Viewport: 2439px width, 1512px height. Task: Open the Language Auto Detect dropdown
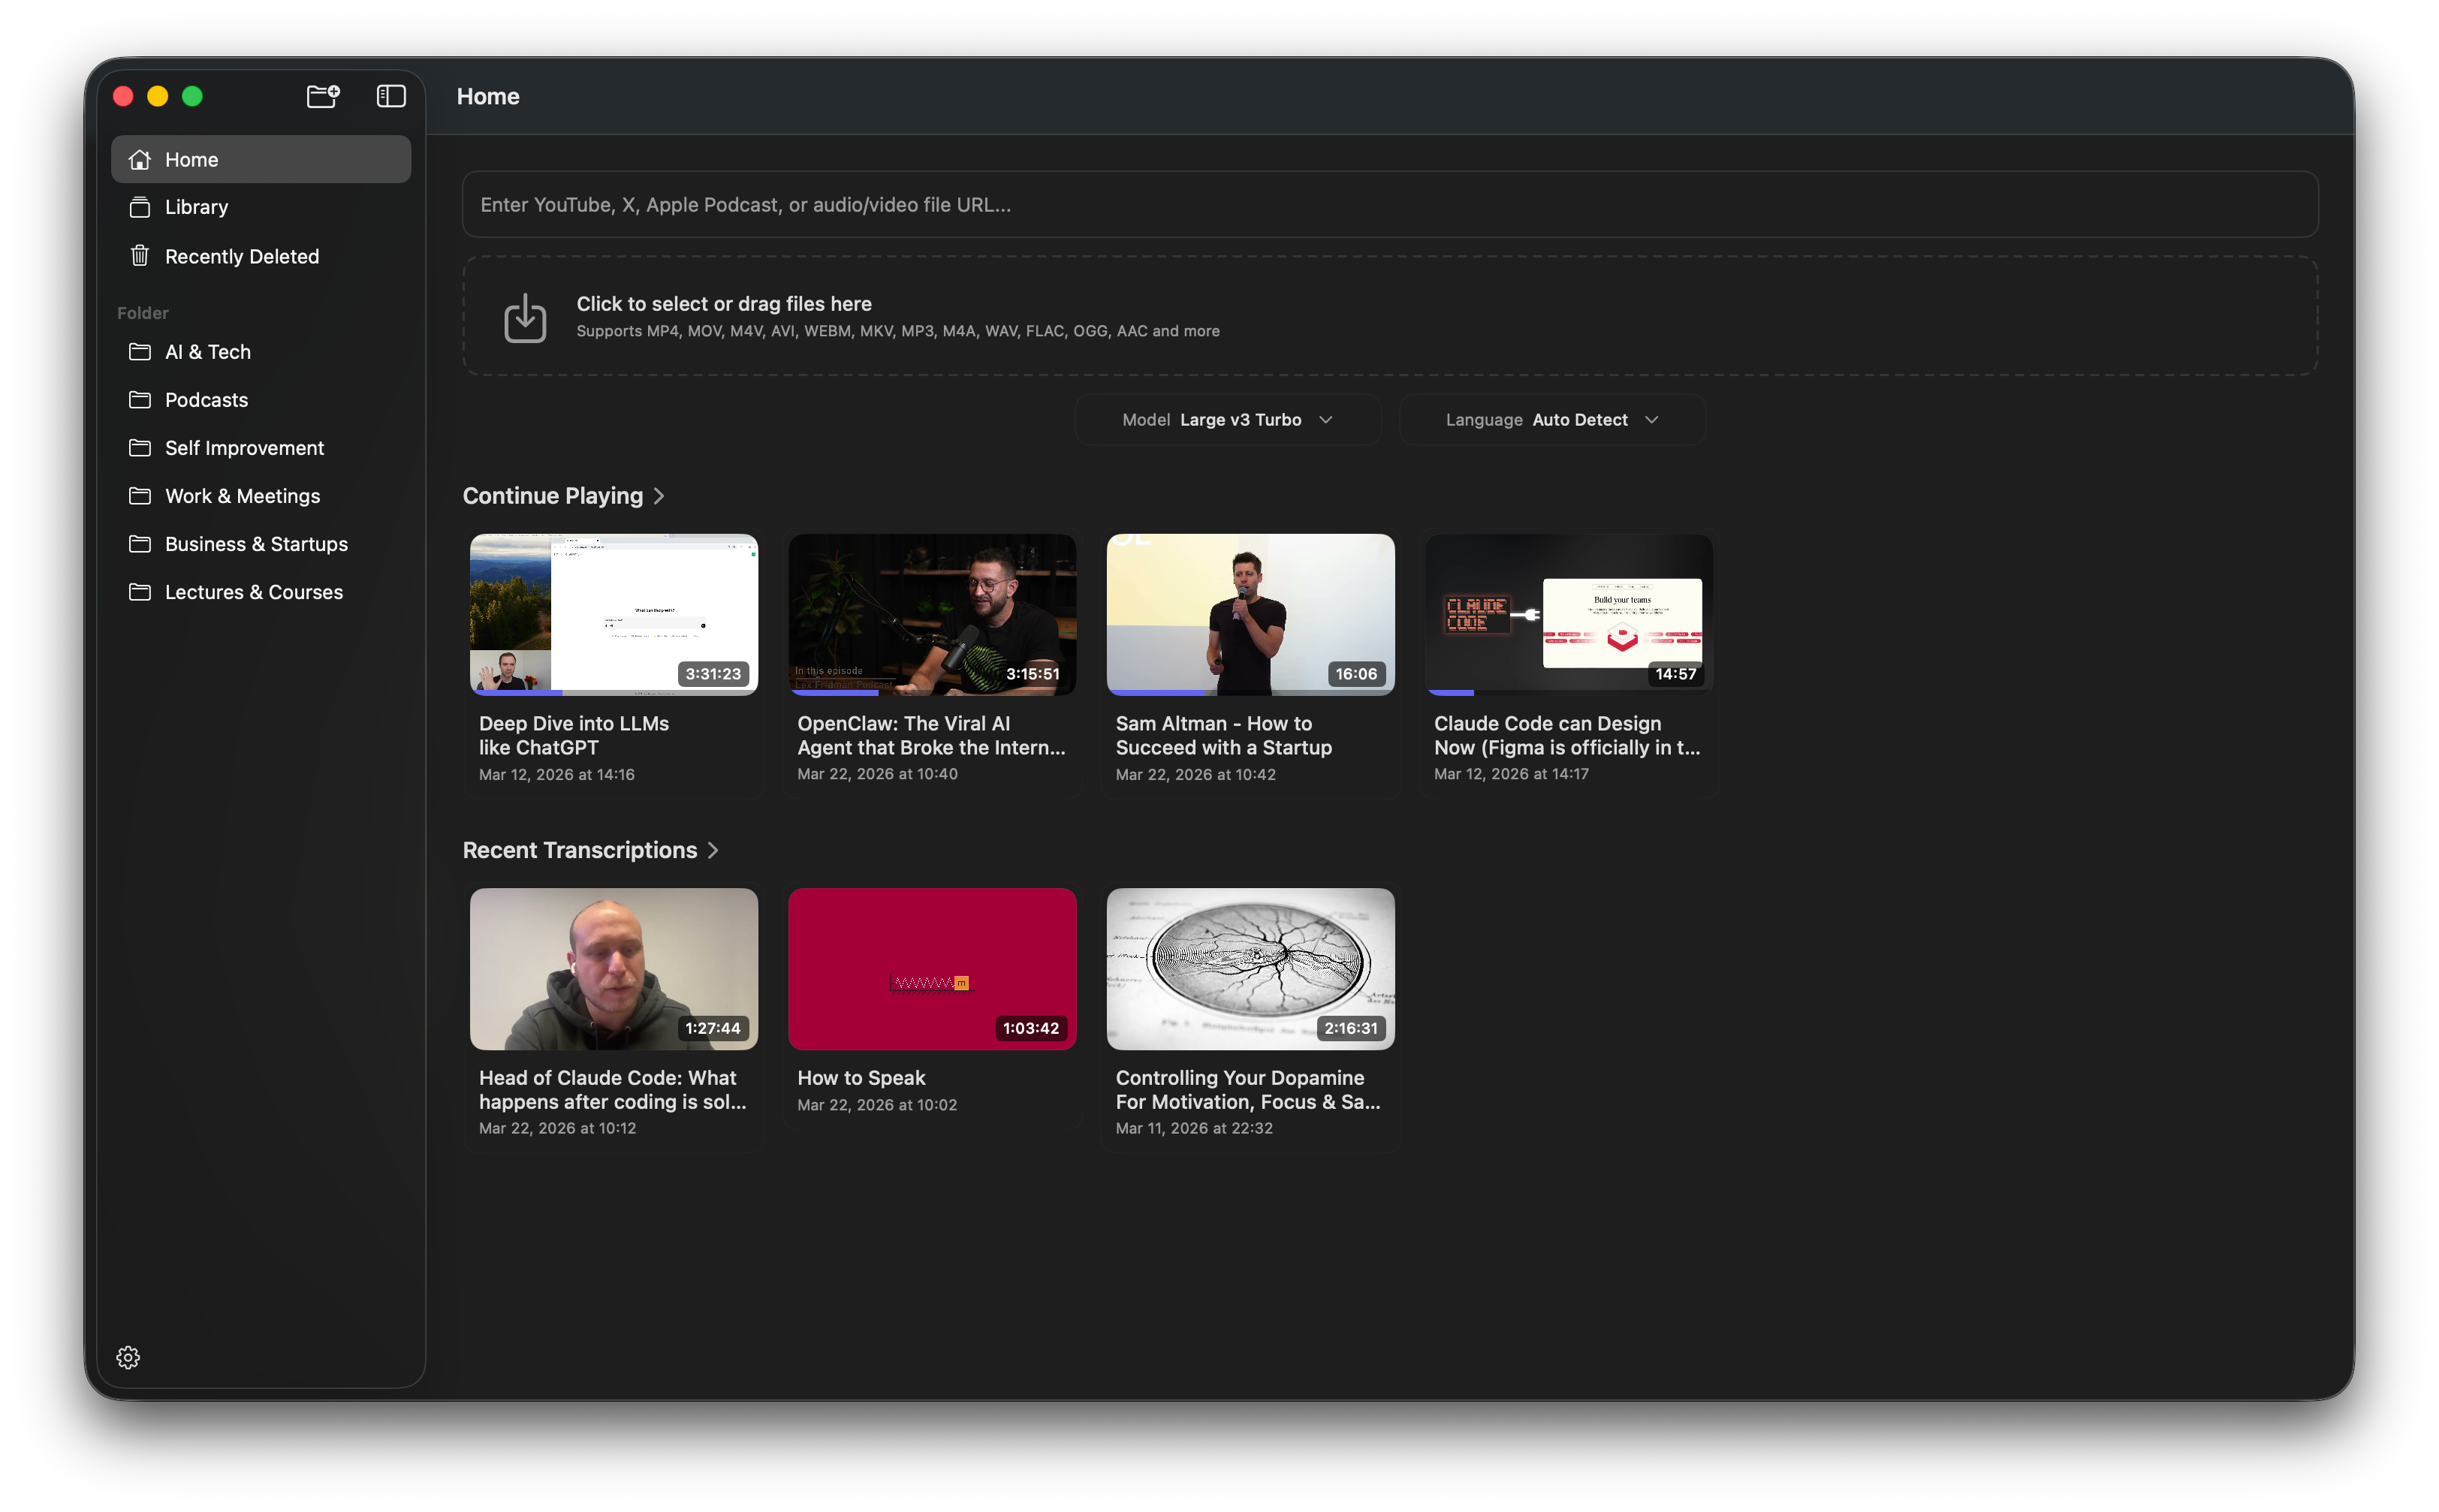[x=1552, y=420]
